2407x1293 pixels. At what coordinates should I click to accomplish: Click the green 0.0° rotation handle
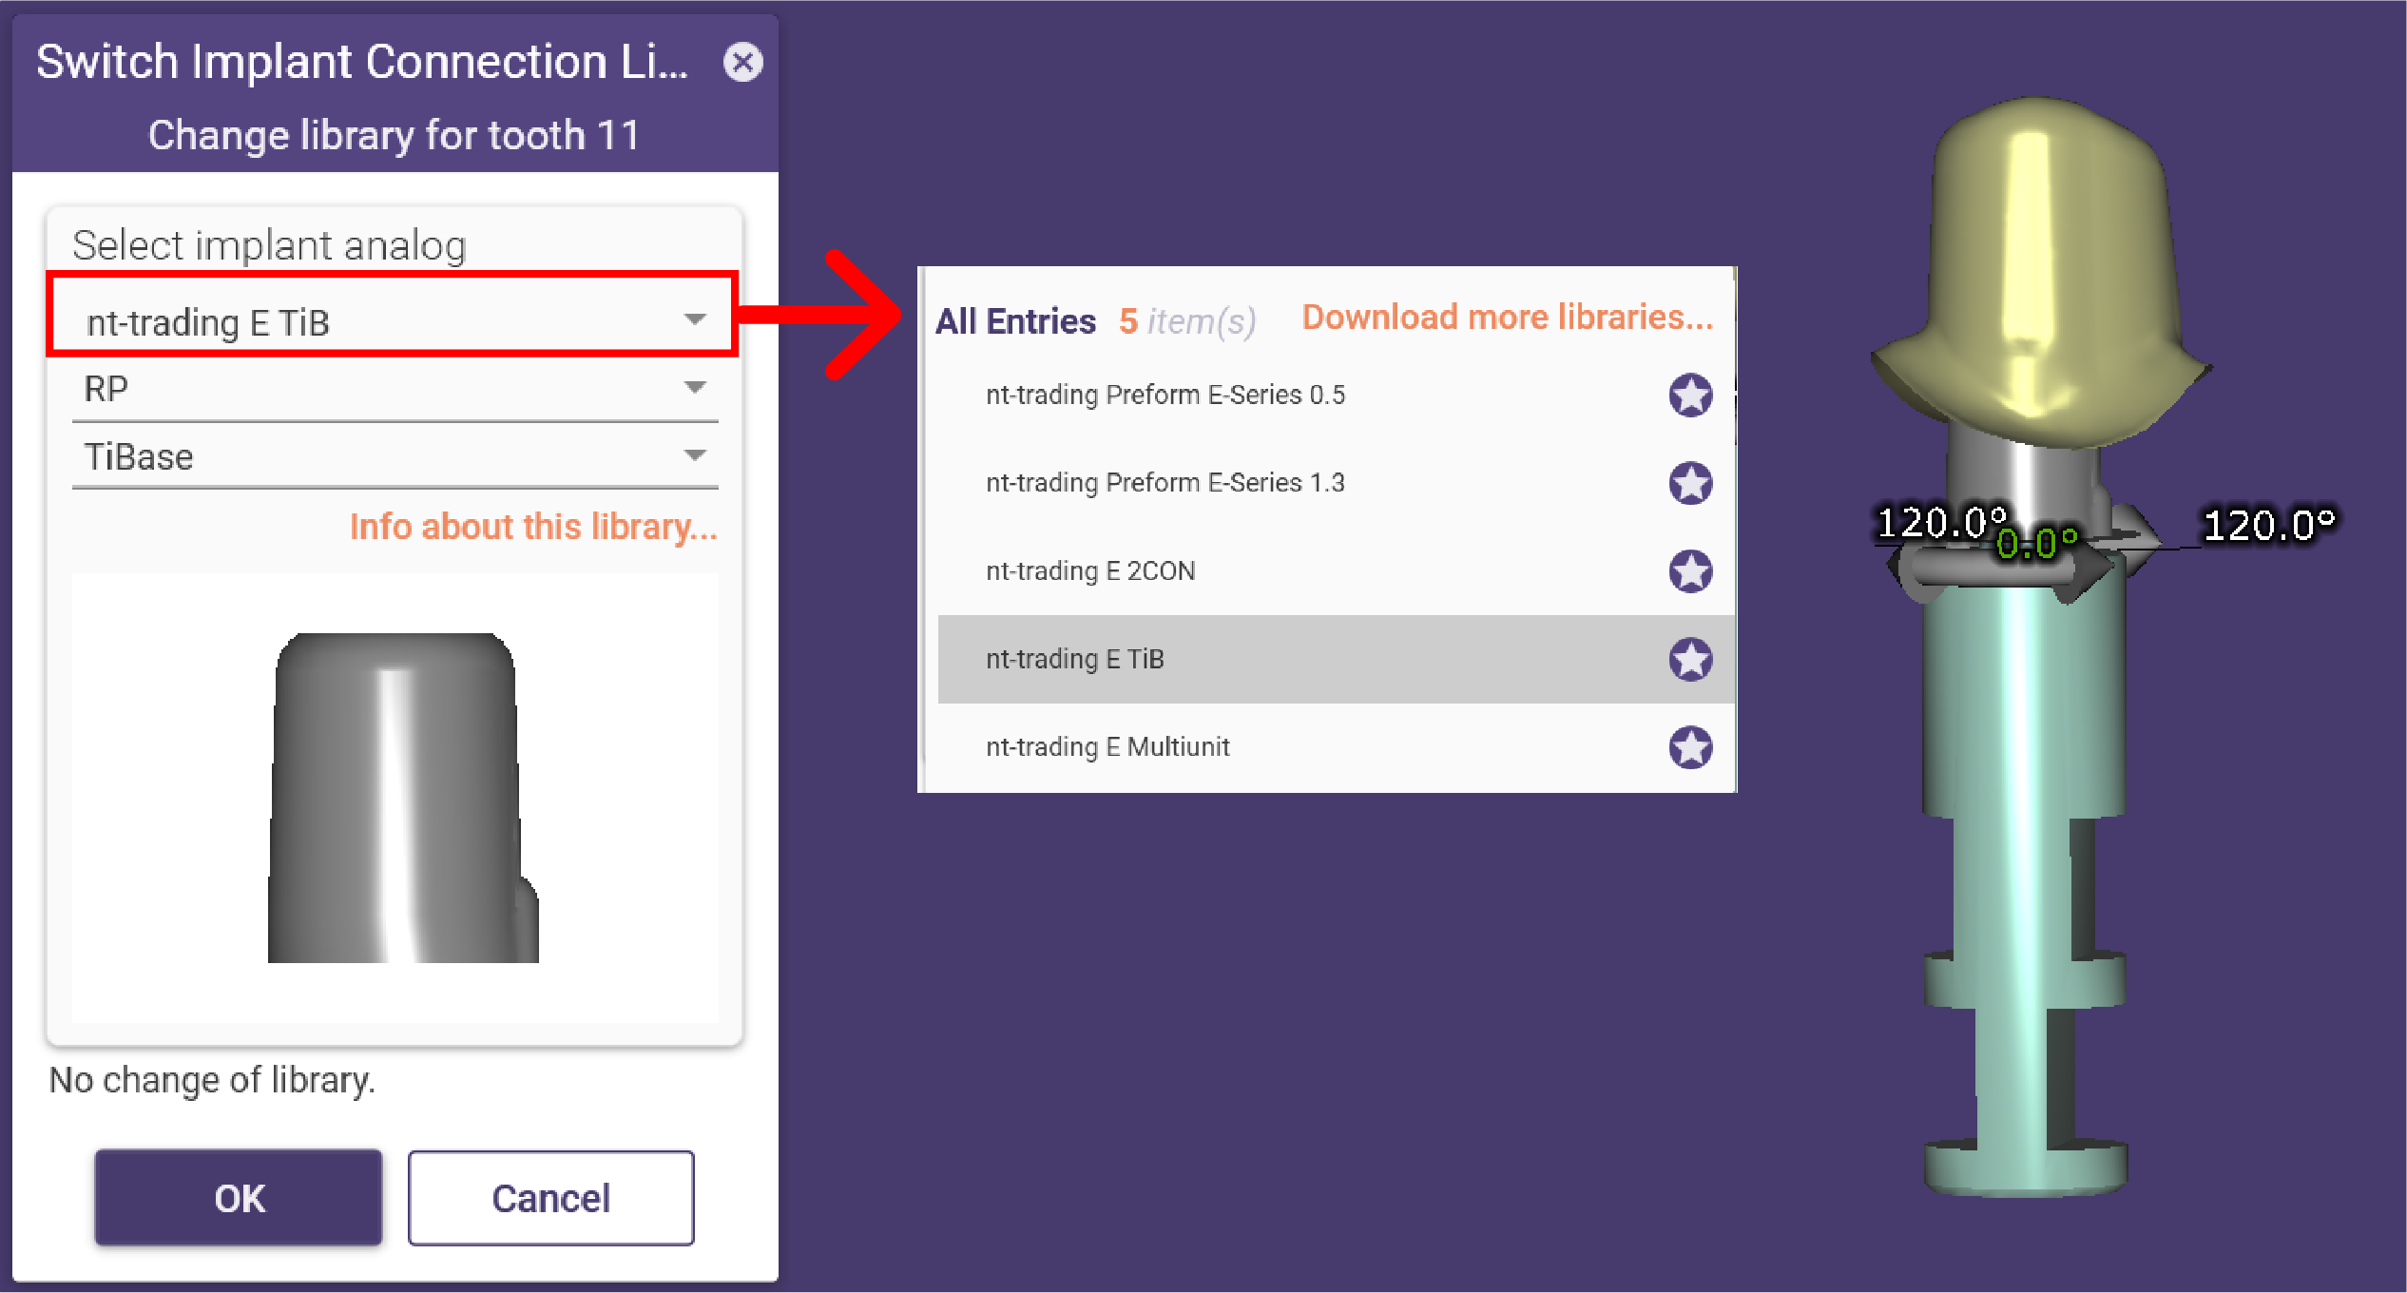[x=2036, y=544]
